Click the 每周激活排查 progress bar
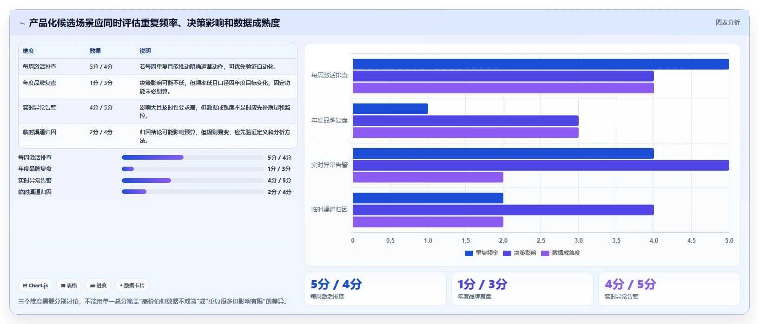 192,157
